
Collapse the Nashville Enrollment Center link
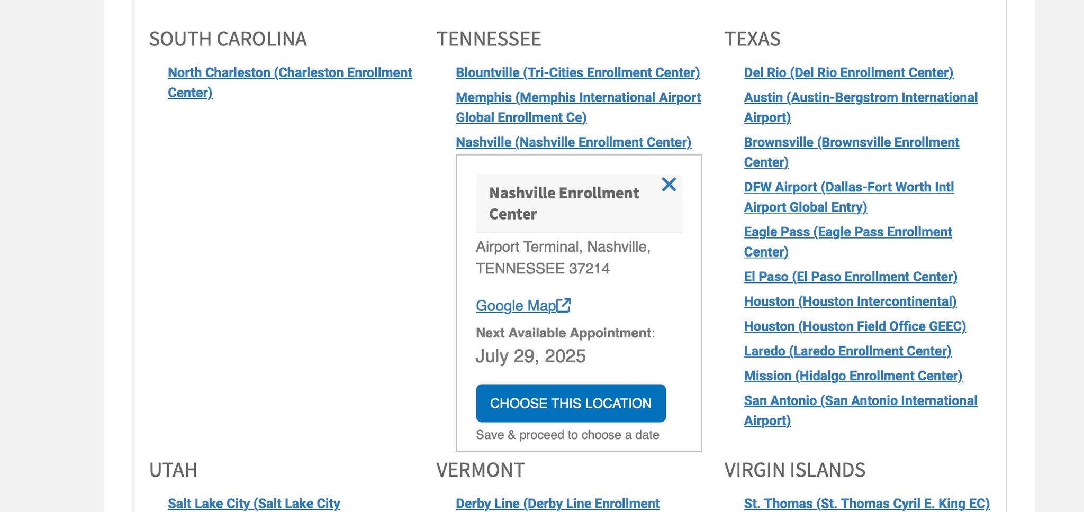coord(573,142)
